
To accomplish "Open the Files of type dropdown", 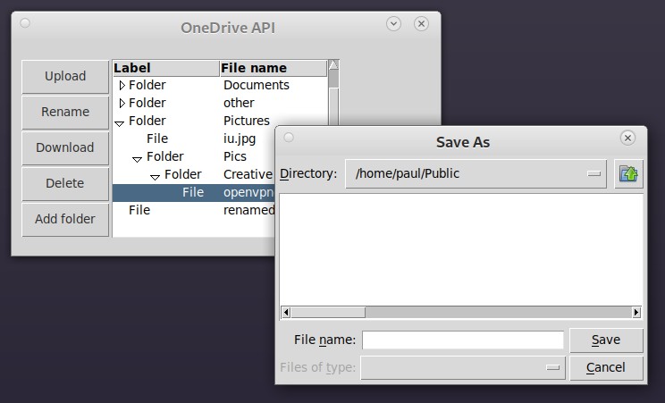I will point(463,367).
